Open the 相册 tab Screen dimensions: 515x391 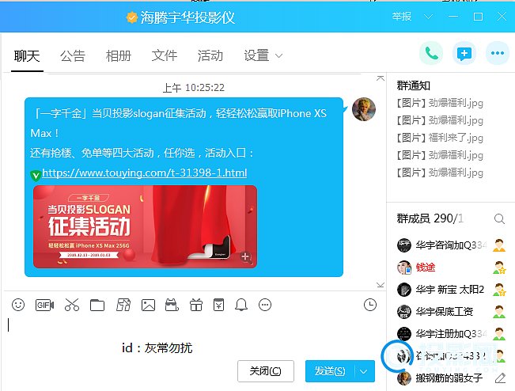pos(119,56)
